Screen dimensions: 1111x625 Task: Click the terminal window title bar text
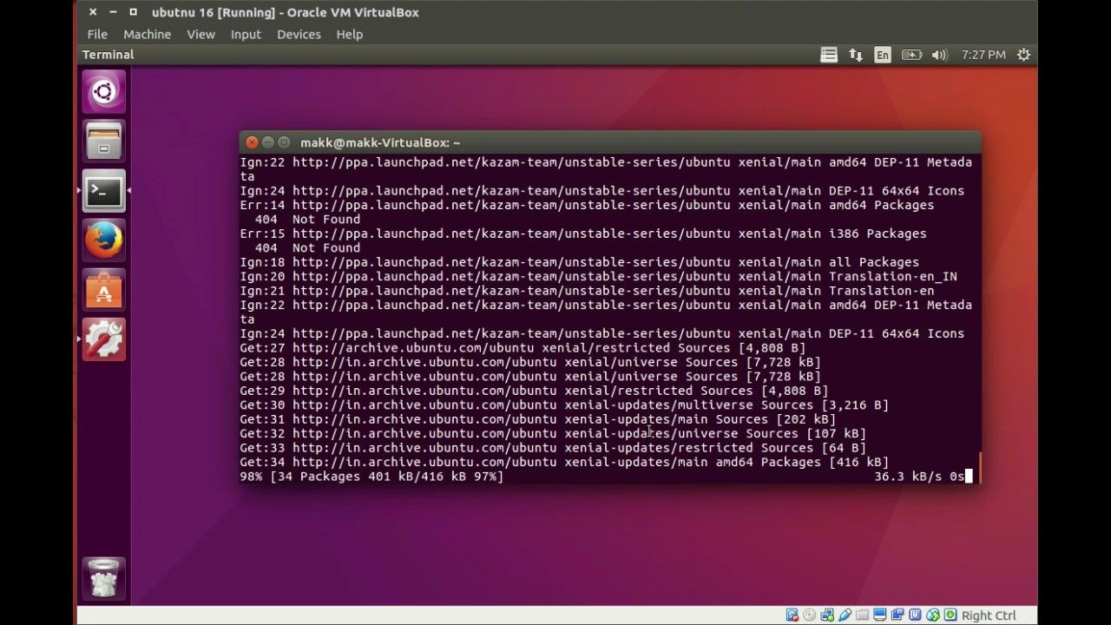point(380,142)
